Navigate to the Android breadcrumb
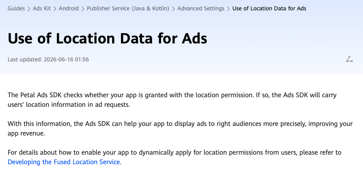 point(69,8)
